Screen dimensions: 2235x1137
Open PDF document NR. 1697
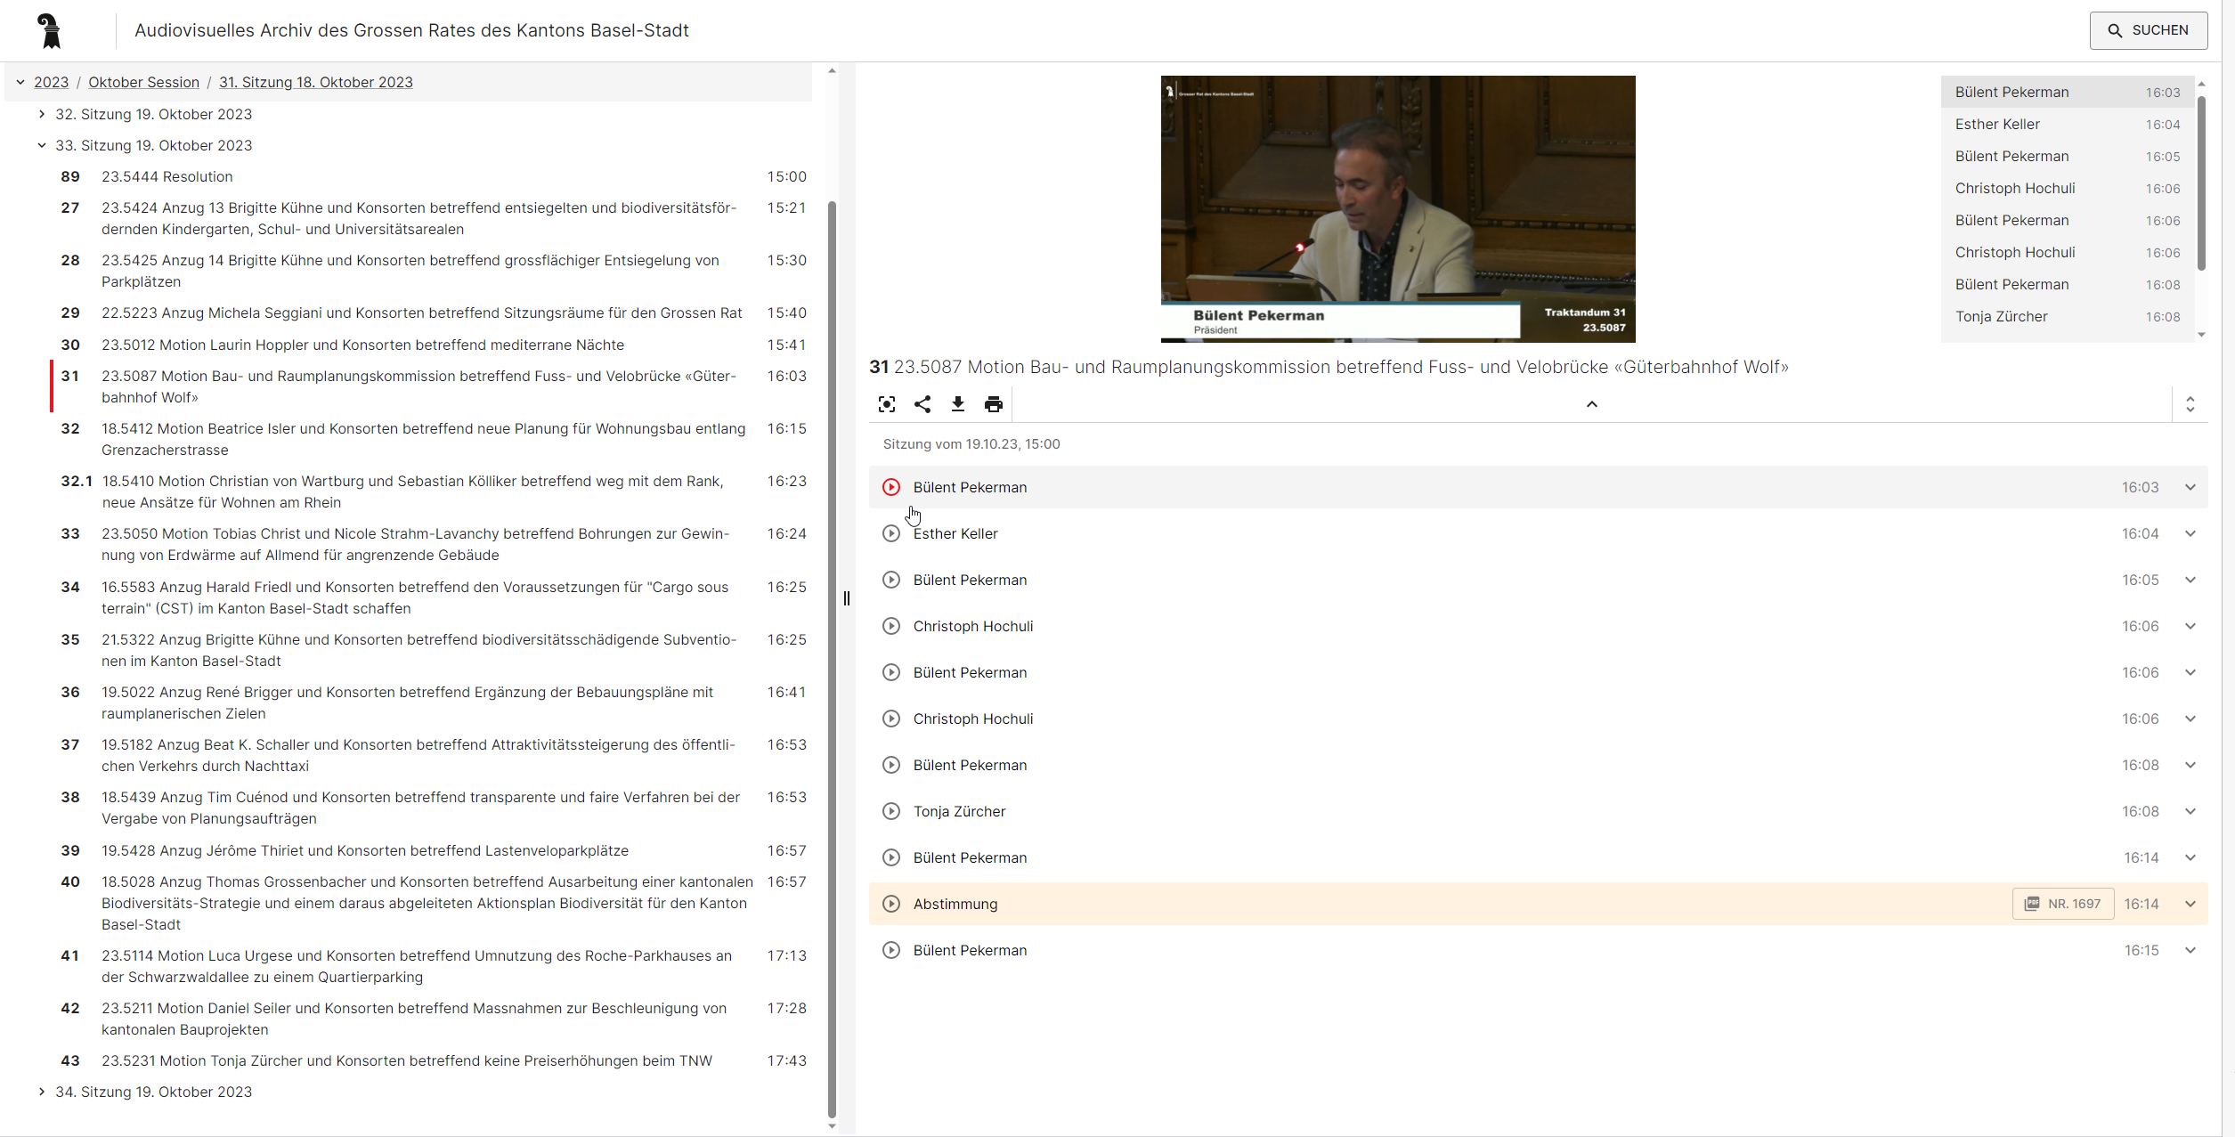click(x=2063, y=904)
